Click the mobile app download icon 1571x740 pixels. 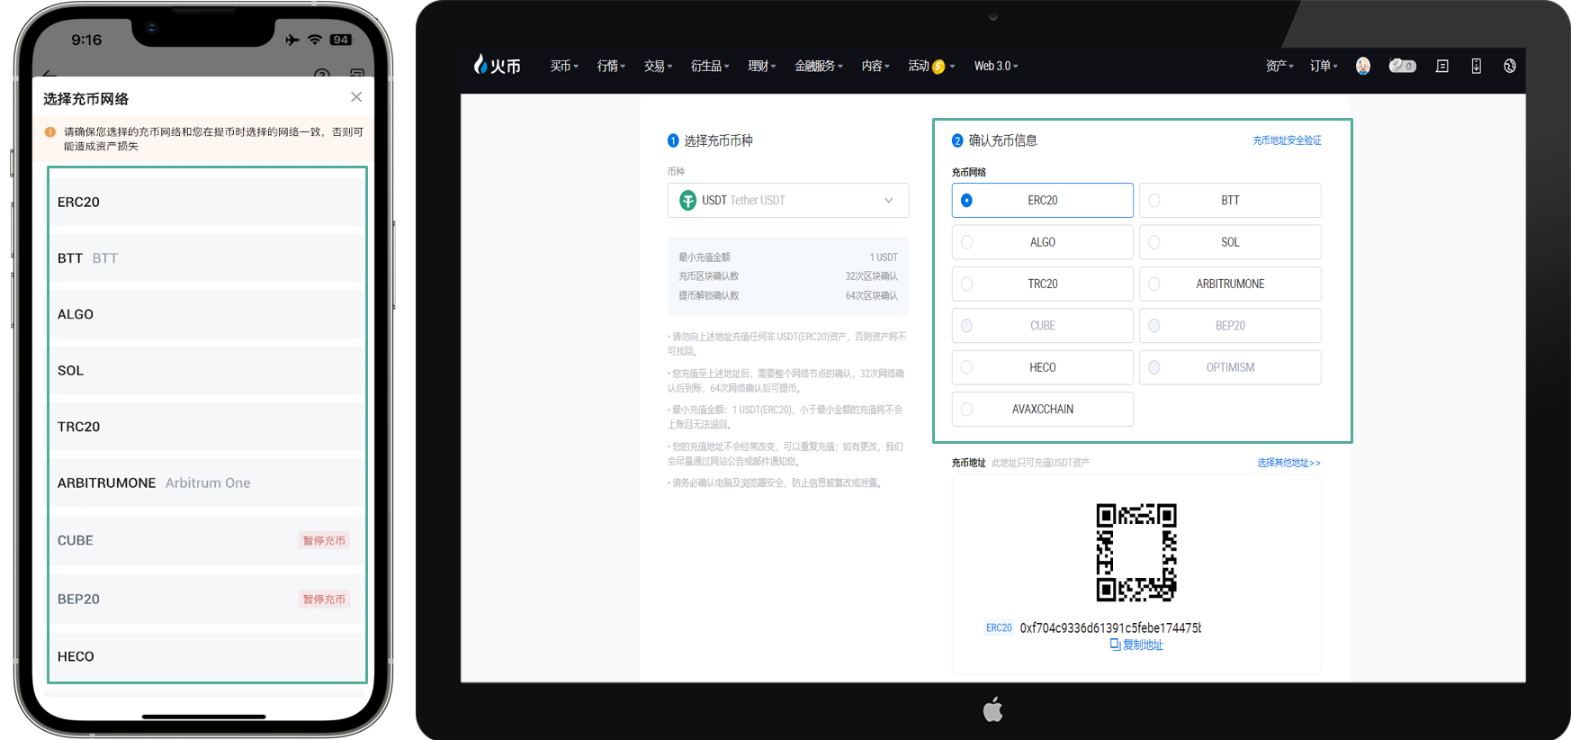(x=1476, y=66)
